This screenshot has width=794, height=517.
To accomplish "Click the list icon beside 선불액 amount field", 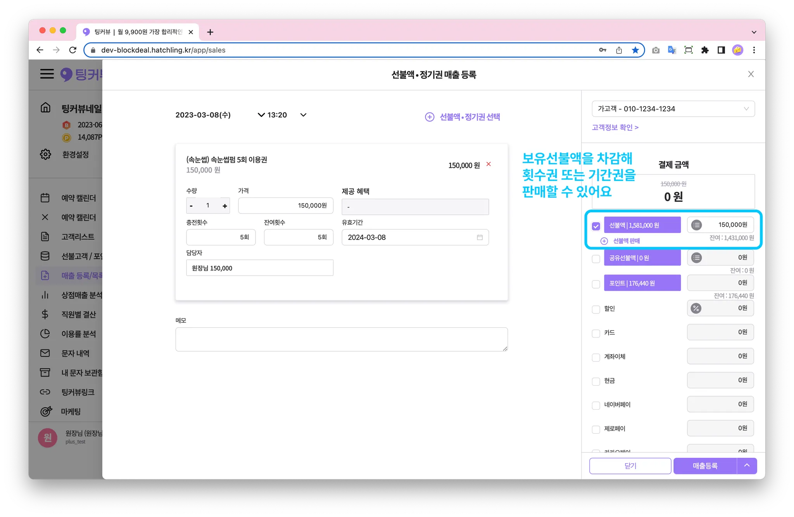I will pos(696,225).
